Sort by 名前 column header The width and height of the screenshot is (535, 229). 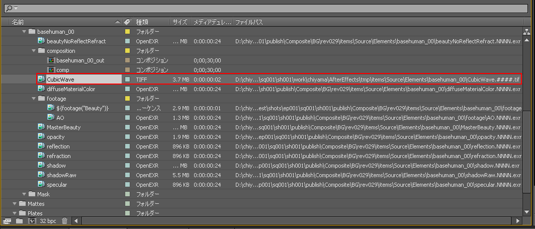point(18,22)
